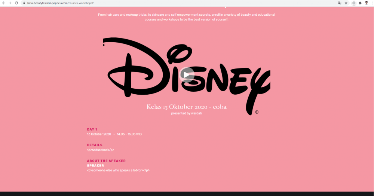374x196 pixels.
Task: Open the Extensions puzzle menu
Action: tap(360, 3)
